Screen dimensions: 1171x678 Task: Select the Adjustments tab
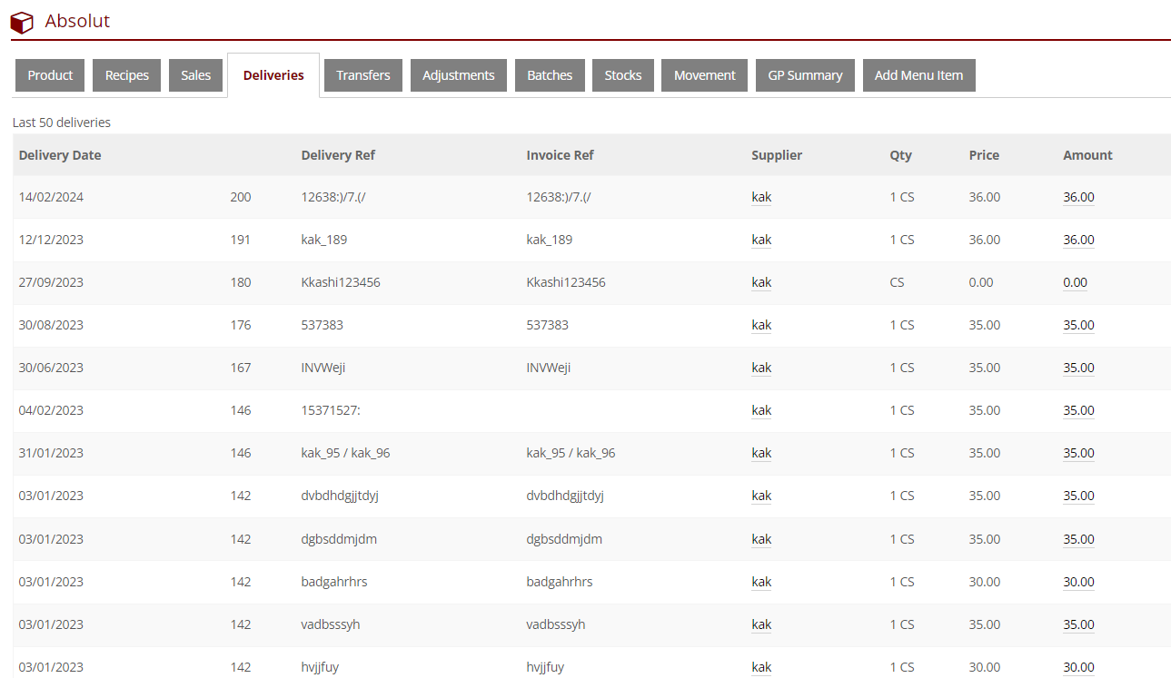click(x=458, y=75)
